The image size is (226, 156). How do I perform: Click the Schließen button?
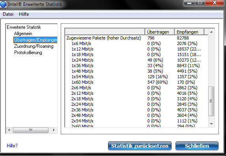[x=197, y=146]
